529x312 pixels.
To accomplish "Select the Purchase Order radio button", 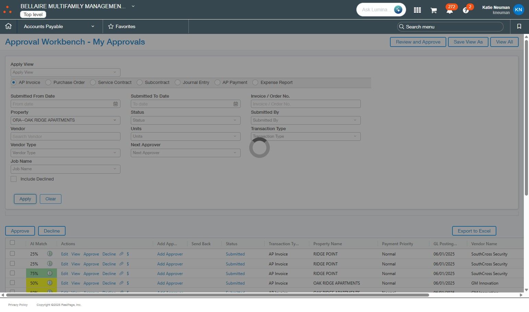I will [48, 83].
